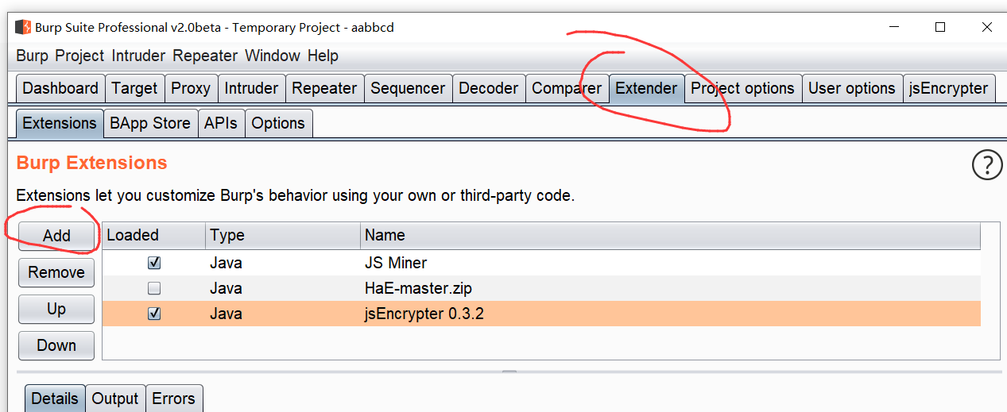The image size is (1007, 412).
Task: Switch to the BApp Store tab
Action: click(x=150, y=123)
